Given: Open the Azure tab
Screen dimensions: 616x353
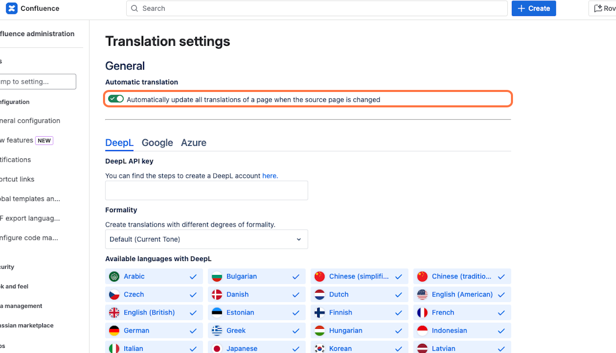Looking at the screenshot, I should click(x=194, y=143).
